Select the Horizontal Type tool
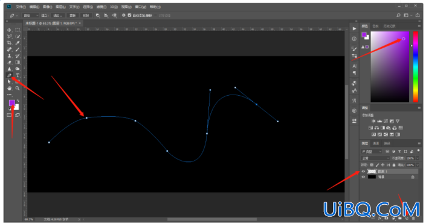This screenshot has height=224, width=426. pyautogui.click(x=18, y=75)
